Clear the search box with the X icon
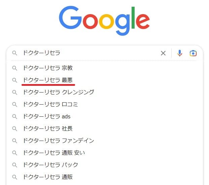 click(x=163, y=53)
